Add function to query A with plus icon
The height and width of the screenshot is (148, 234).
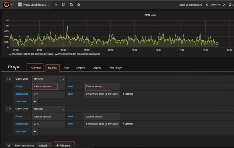click(35, 101)
